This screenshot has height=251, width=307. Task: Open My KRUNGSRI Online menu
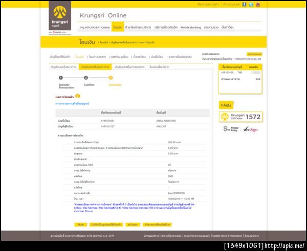[x=95, y=28]
